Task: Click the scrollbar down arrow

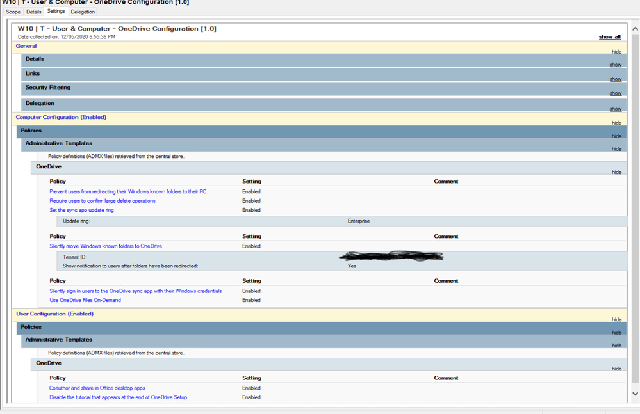Action: coord(635,394)
